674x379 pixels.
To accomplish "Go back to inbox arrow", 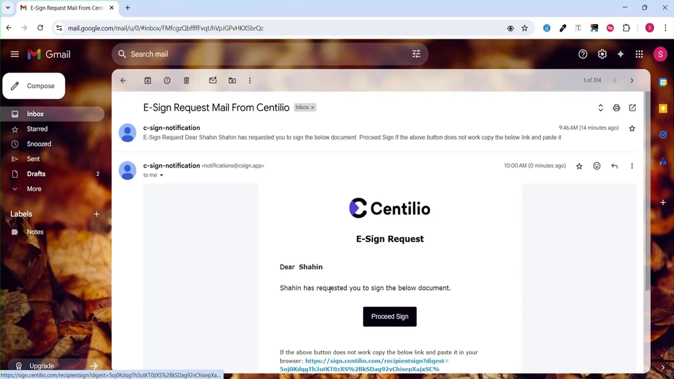I will [123, 80].
